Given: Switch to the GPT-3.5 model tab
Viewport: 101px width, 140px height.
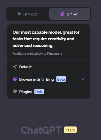Looking at the screenshot, I should 28,14.
